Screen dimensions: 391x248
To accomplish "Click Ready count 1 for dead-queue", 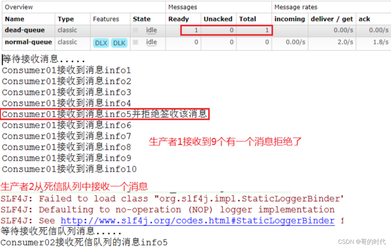I will (x=196, y=30).
